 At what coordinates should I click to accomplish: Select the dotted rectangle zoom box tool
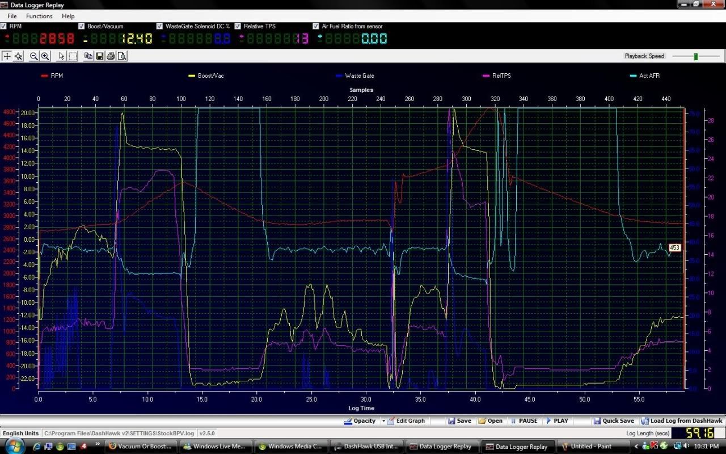pyautogui.click(x=73, y=56)
